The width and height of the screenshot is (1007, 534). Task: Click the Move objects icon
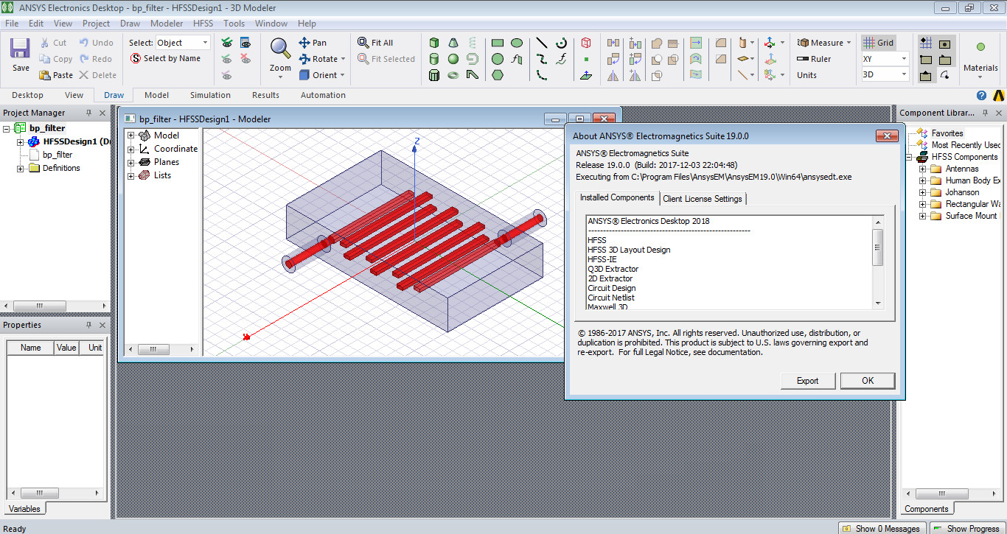tap(613, 43)
